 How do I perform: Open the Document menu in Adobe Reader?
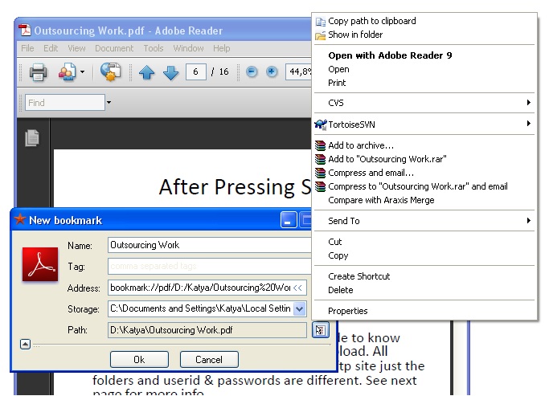click(x=114, y=48)
